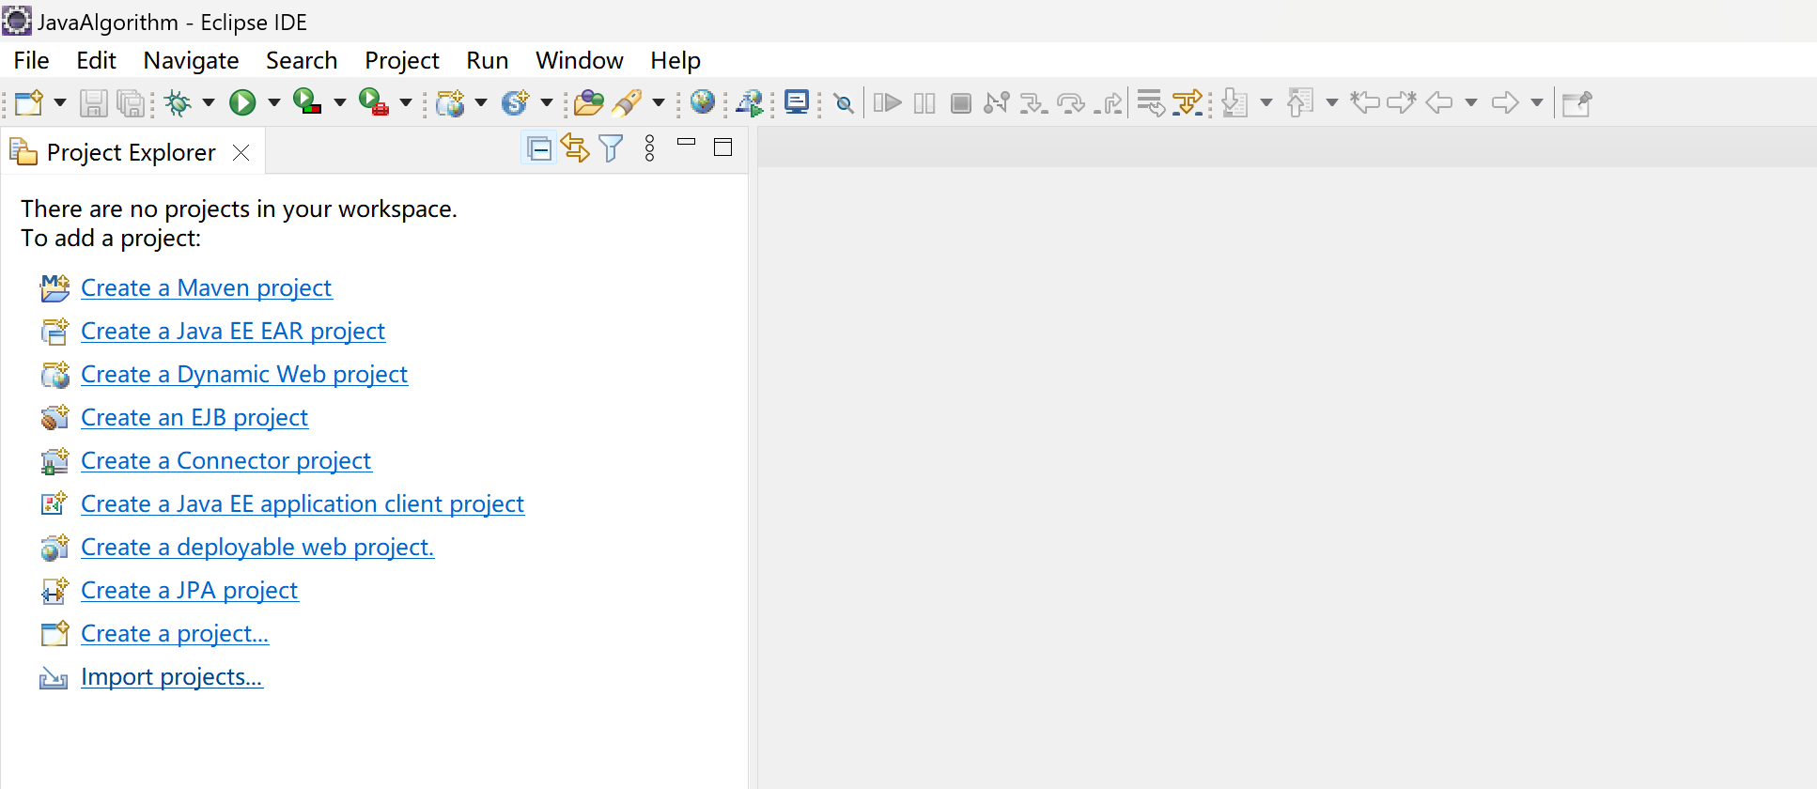Click the New wizard icon in toolbar
Image resolution: width=1817 pixels, height=789 pixels.
tap(29, 102)
